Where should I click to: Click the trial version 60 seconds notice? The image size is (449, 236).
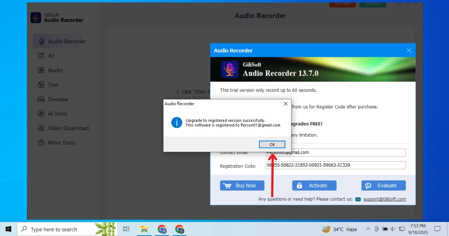click(268, 90)
